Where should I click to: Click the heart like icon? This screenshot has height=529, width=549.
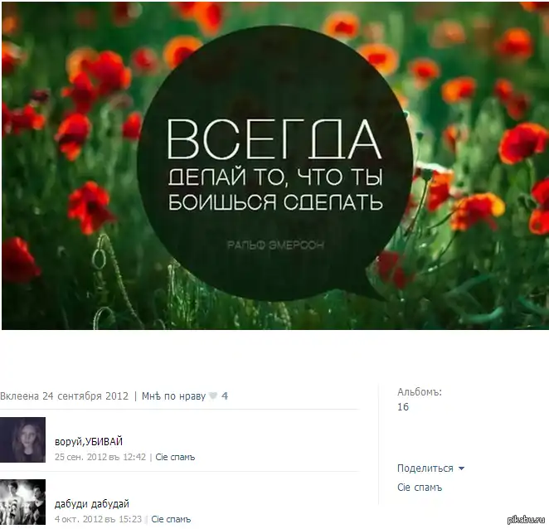213,396
